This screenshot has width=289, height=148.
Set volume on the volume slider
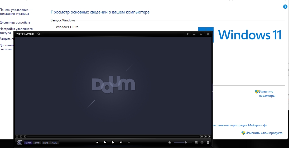click(x=183, y=142)
